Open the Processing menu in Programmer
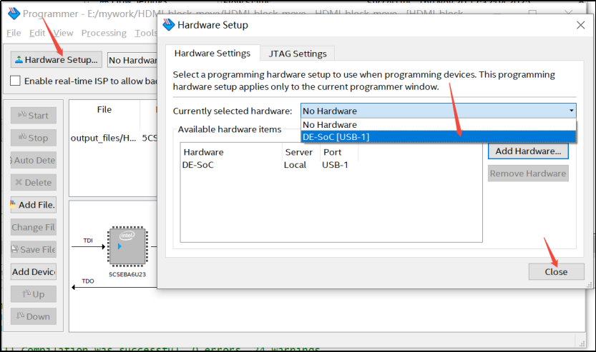 104,33
